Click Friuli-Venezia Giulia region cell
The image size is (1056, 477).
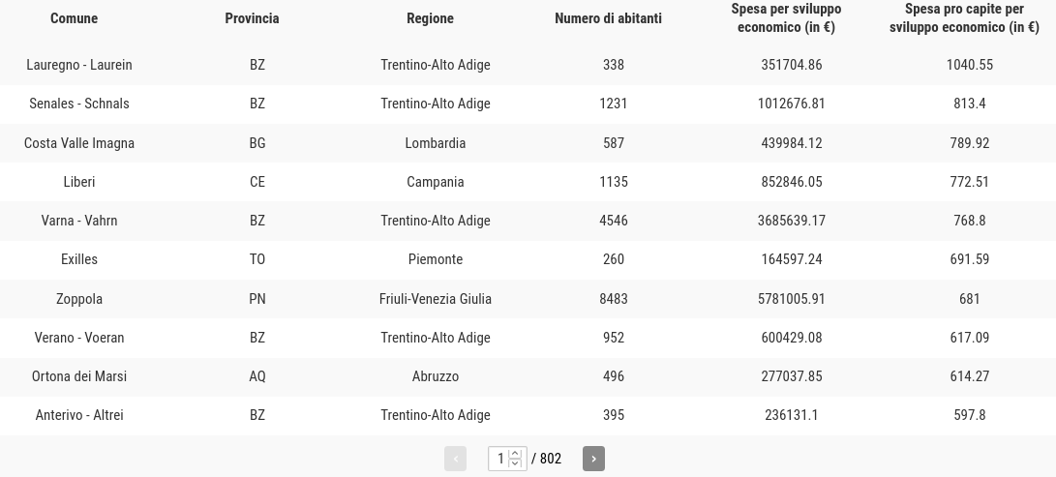[435, 299]
